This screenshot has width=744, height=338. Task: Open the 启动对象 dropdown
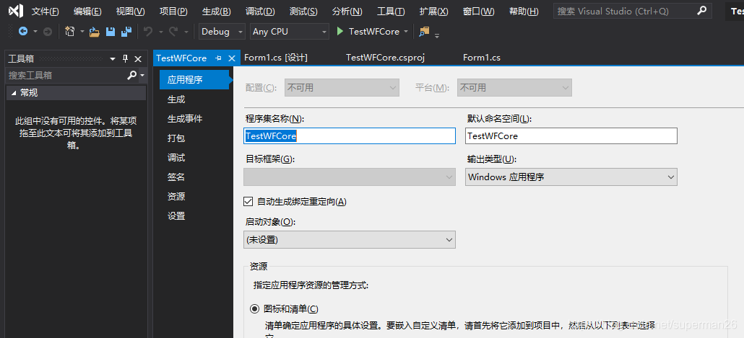point(349,240)
